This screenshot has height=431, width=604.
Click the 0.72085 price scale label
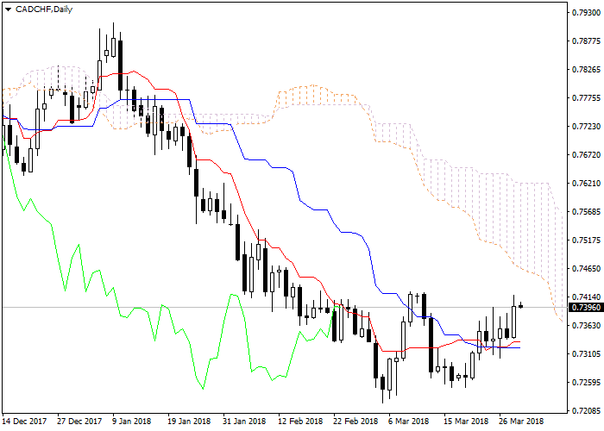pos(586,410)
